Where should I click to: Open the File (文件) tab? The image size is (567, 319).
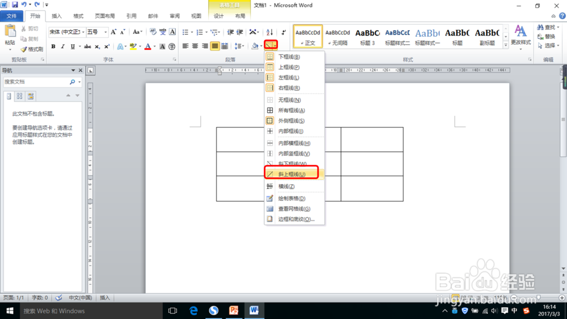pyautogui.click(x=11, y=16)
